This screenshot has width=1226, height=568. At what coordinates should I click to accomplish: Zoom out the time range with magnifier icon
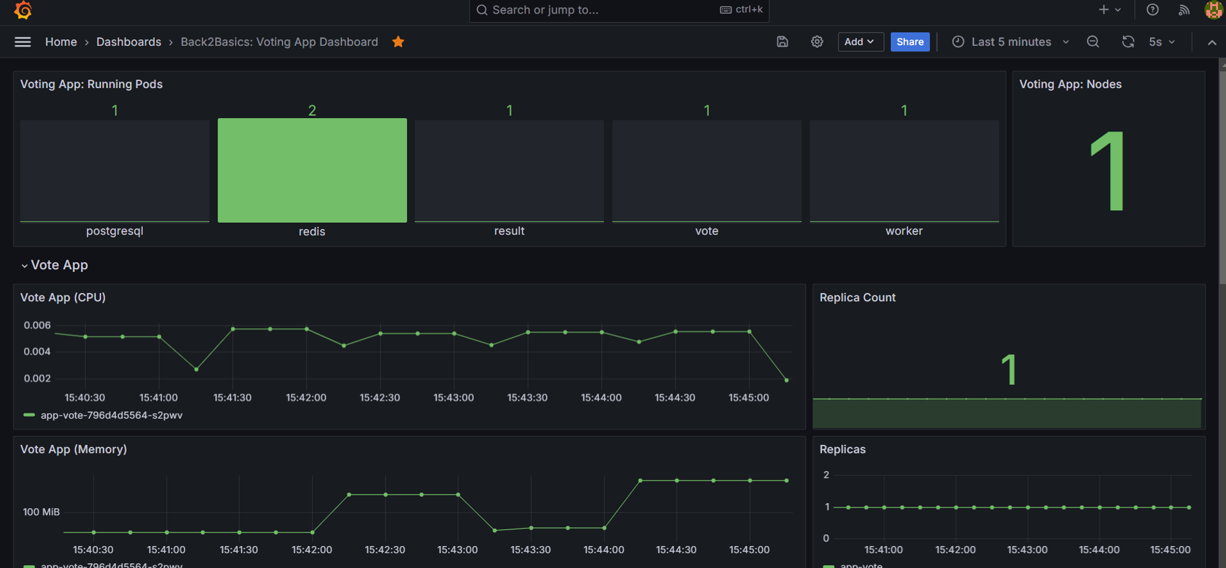tap(1093, 42)
